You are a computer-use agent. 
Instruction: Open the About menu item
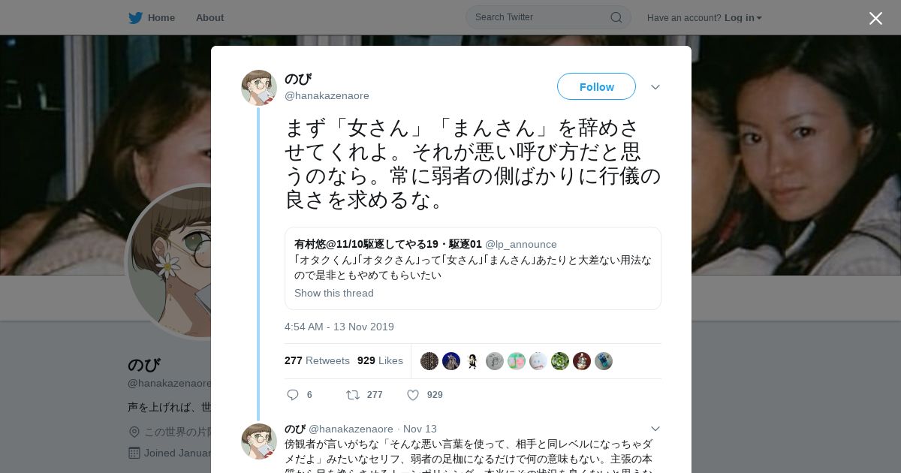tap(209, 17)
